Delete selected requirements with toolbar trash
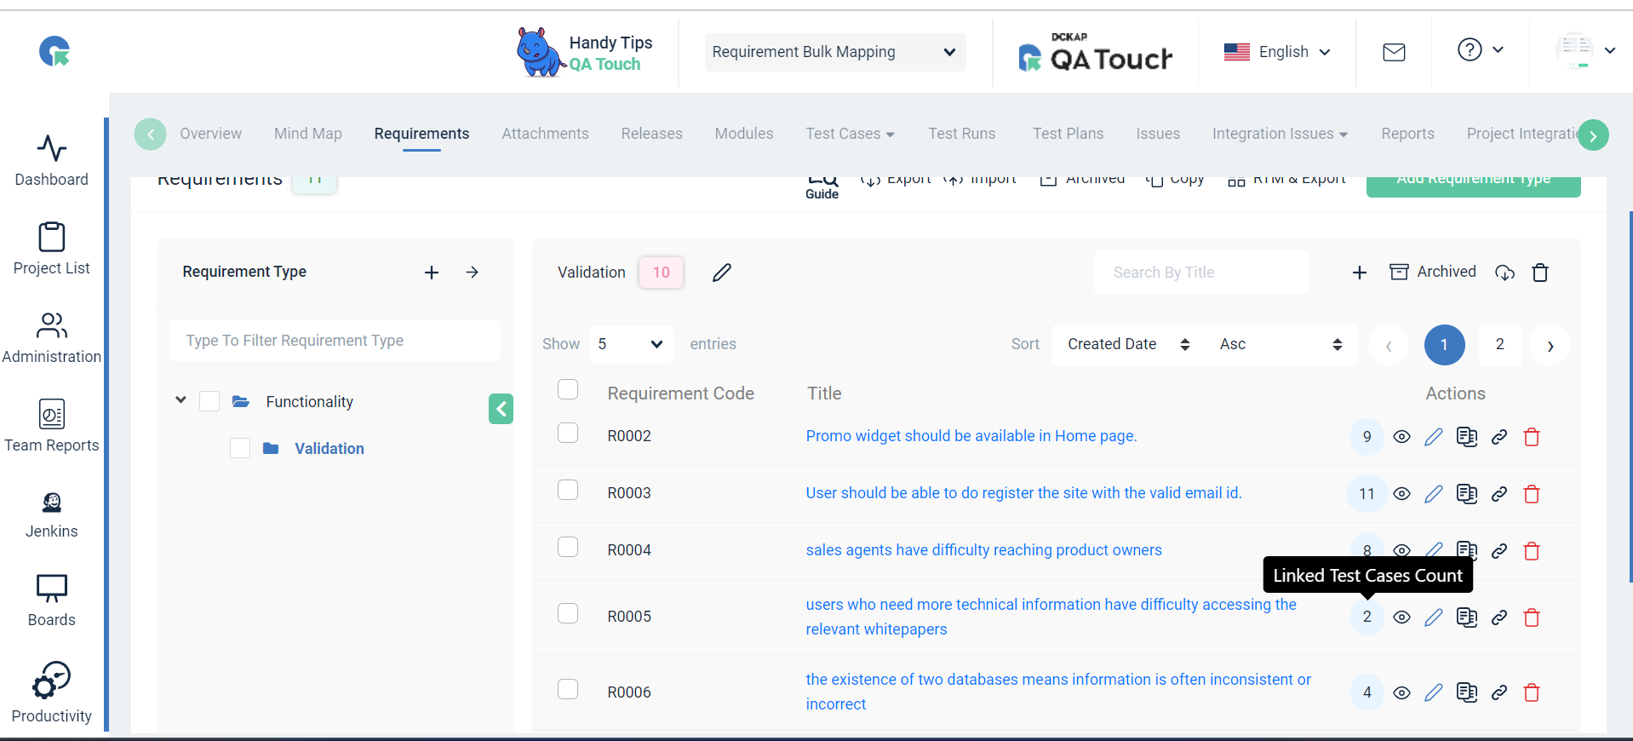The width and height of the screenshot is (1633, 741). (1540, 273)
